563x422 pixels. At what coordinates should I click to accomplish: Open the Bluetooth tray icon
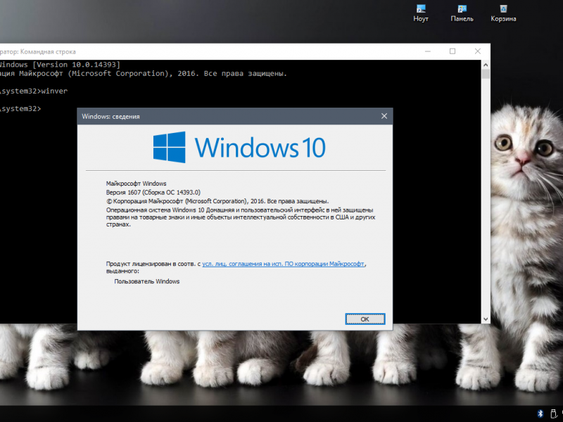click(540, 414)
